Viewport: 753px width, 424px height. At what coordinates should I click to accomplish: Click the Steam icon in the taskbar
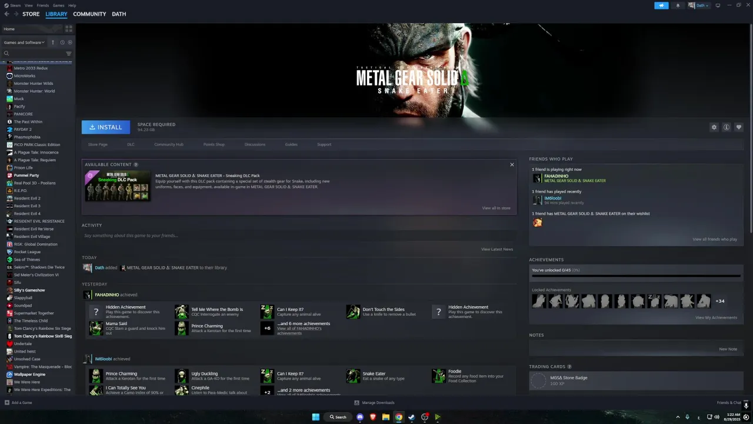[412, 417]
